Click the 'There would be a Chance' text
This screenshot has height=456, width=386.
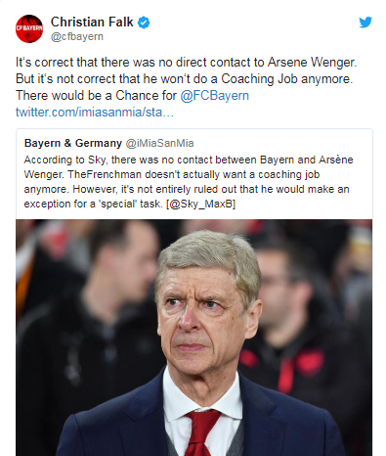point(97,96)
